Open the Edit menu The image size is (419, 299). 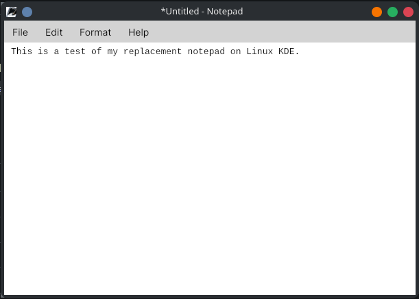(x=53, y=32)
